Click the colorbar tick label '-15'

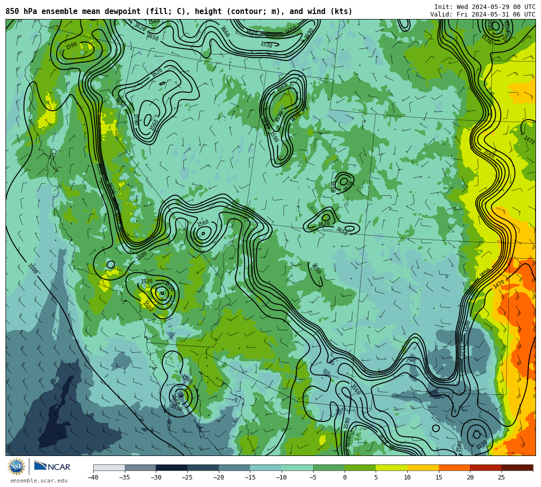click(250, 477)
